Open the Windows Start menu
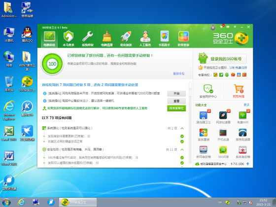The height and width of the screenshot is (207, 276). tap(6, 202)
